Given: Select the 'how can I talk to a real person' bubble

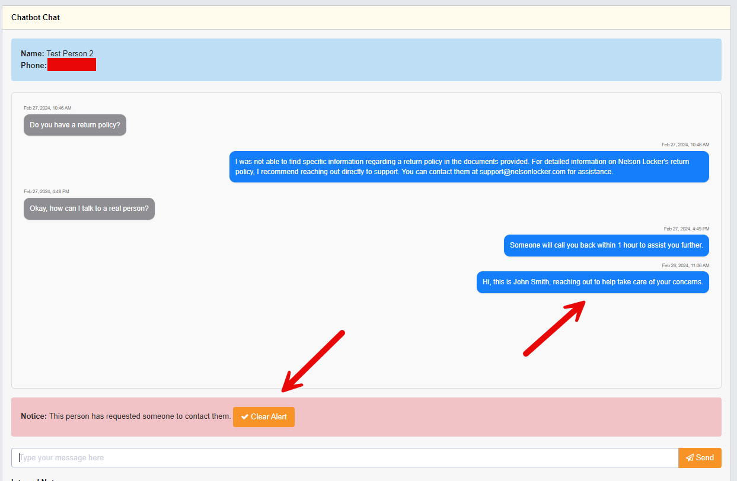Looking at the screenshot, I should (89, 209).
